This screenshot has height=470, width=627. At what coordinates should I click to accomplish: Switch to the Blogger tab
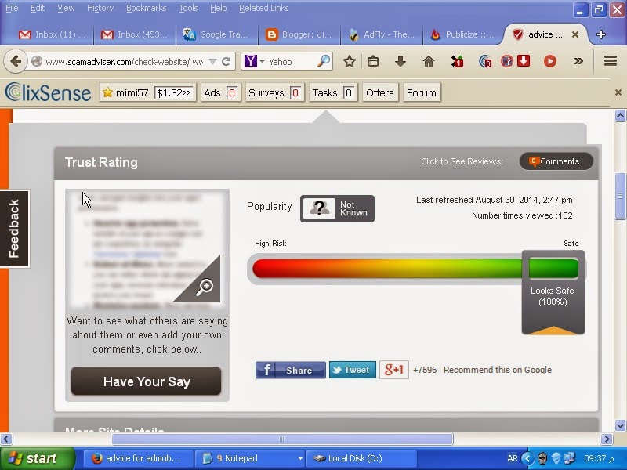pos(299,34)
